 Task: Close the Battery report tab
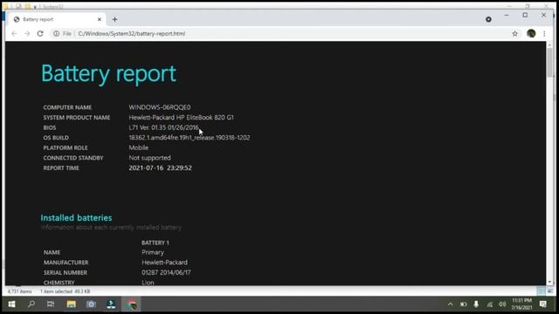click(100, 19)
